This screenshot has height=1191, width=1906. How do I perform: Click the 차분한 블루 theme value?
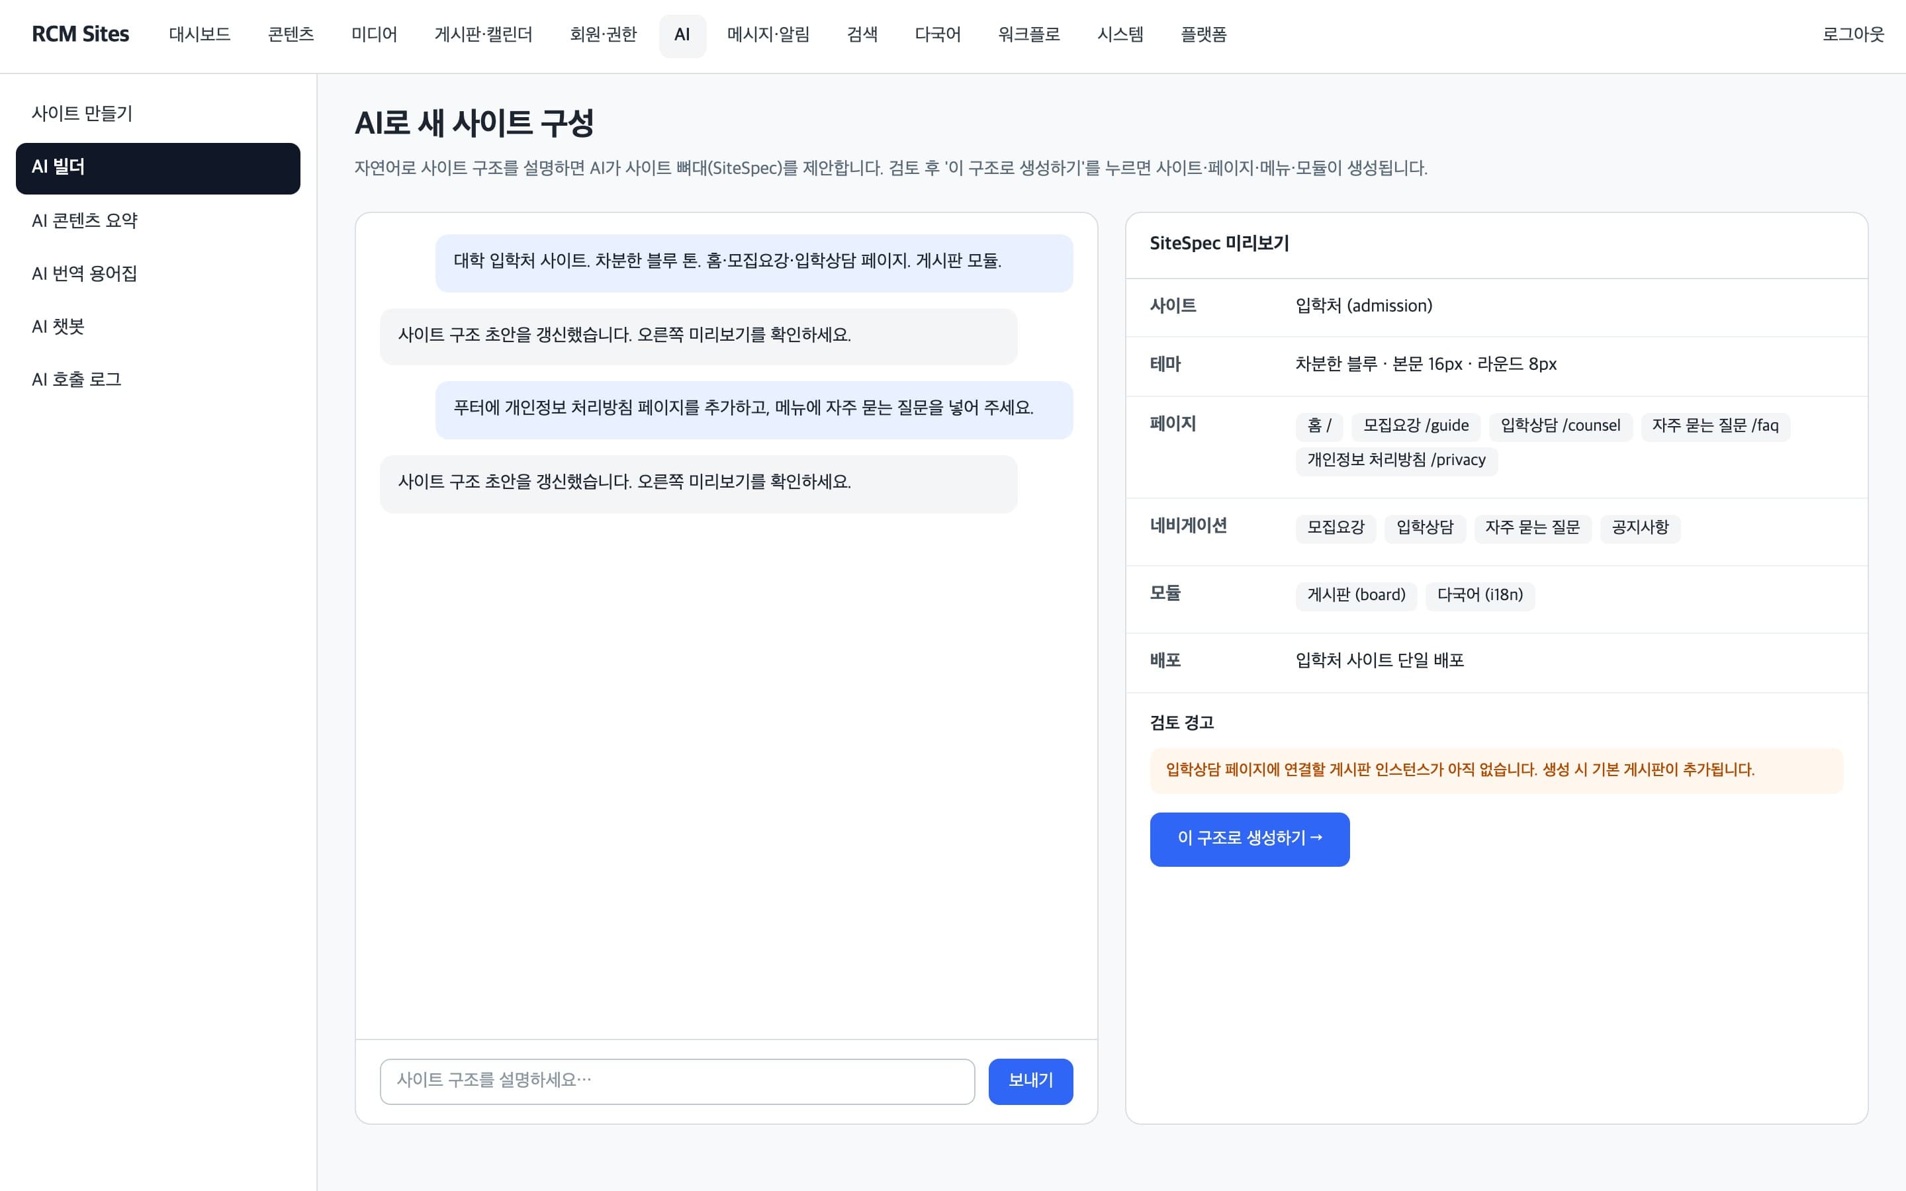pyautogui.click(x=1426, y=364)
